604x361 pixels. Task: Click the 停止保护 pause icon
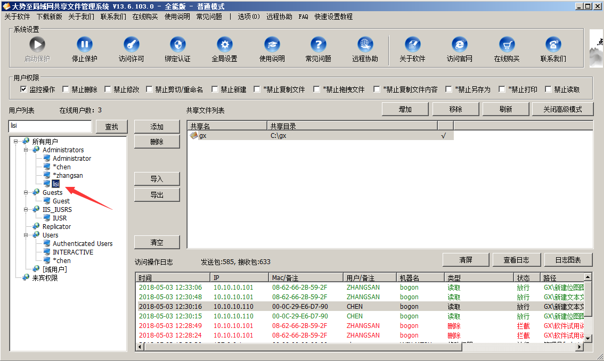point(84,45)
